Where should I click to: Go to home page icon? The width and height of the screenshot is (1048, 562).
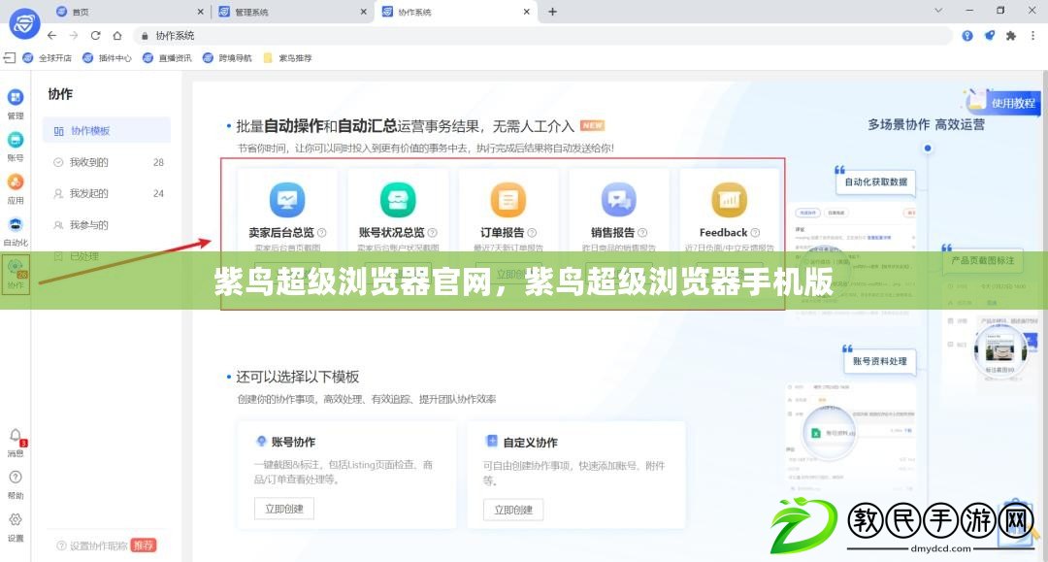(117, 35)
